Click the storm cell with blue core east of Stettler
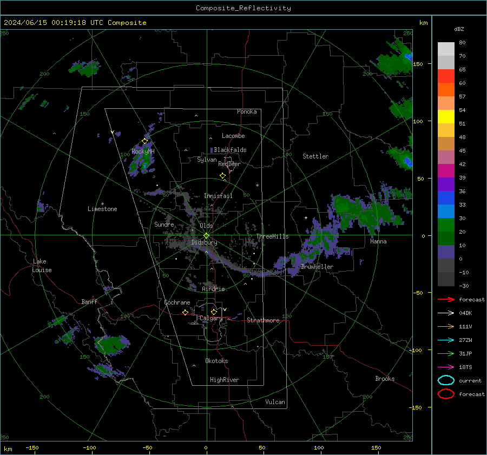This screenshot has width=487, height=455. coord(402,158)
